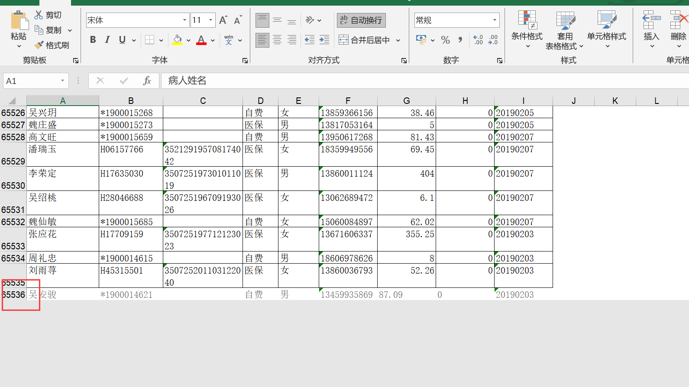The image size is (689, 387).
Task: Toggle middle vertical alignment
Action: coord(277,20)
